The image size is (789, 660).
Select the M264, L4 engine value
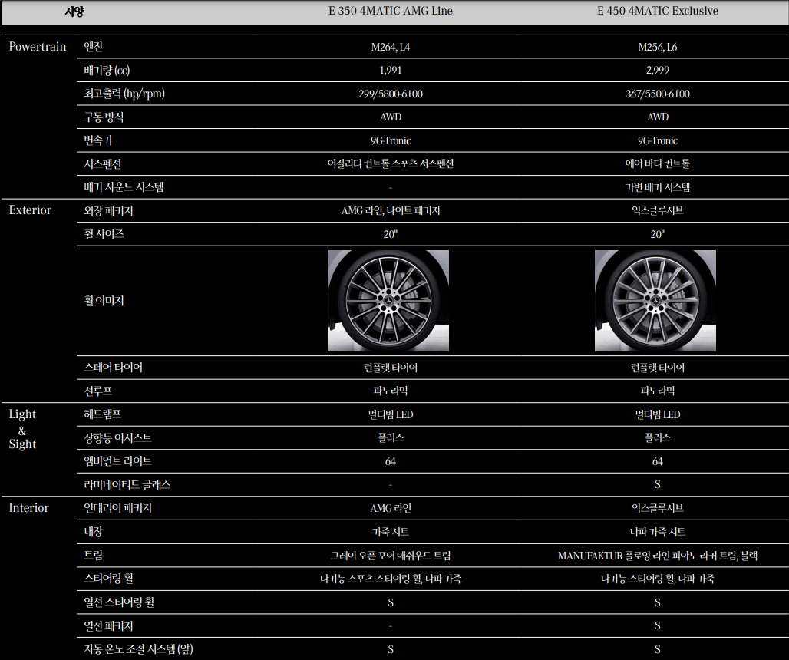coord(391,48)
